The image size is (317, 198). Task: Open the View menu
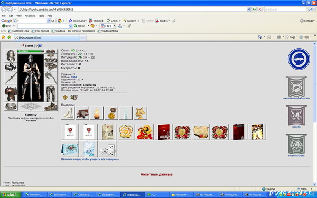(19, 16)
